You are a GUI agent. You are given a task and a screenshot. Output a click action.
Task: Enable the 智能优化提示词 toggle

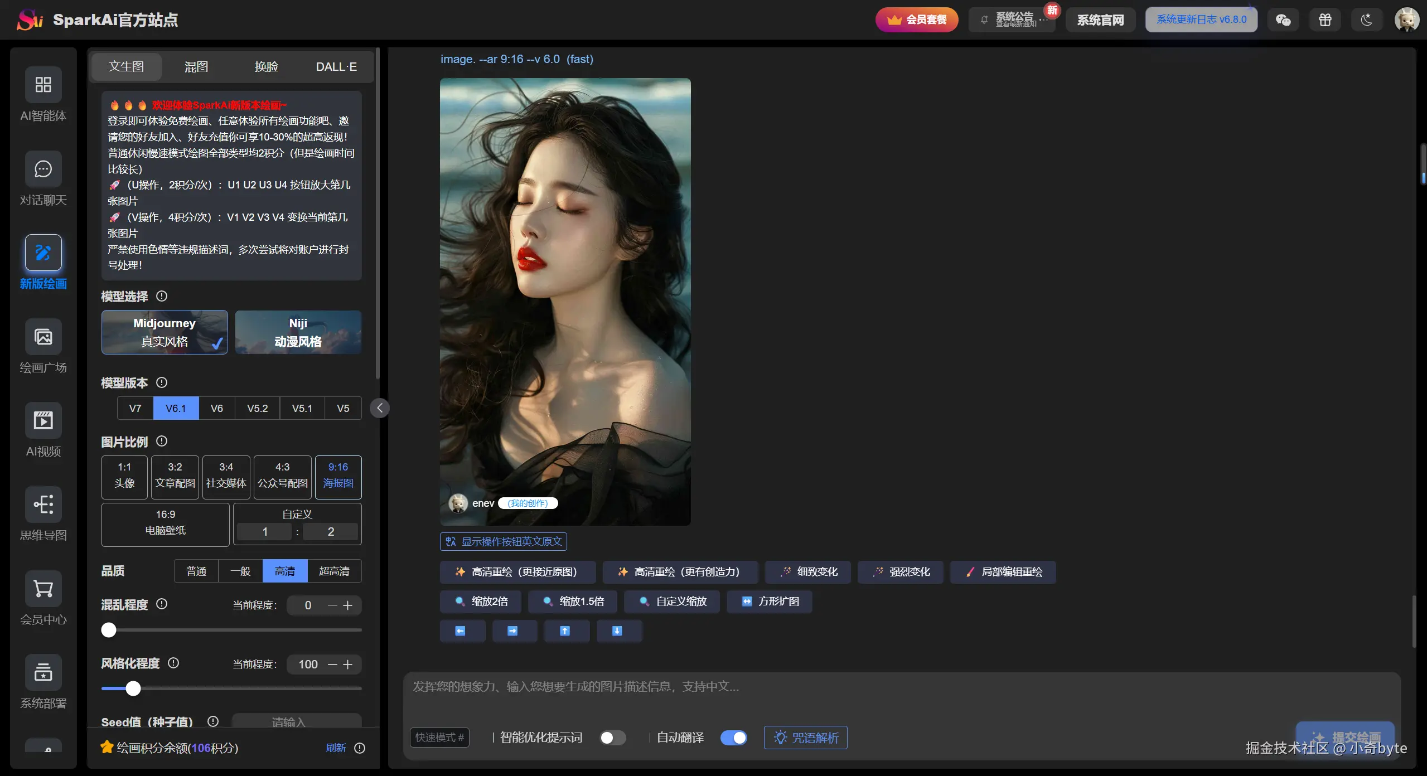[612, 738]
